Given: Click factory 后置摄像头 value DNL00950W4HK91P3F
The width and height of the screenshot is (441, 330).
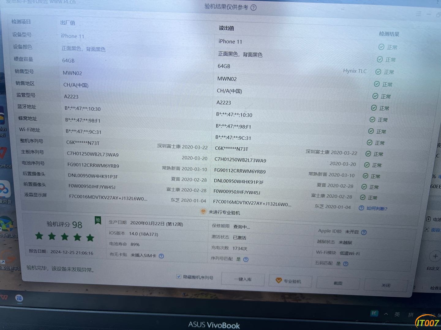Looking at the screenshot, I should tap(93, 176).
